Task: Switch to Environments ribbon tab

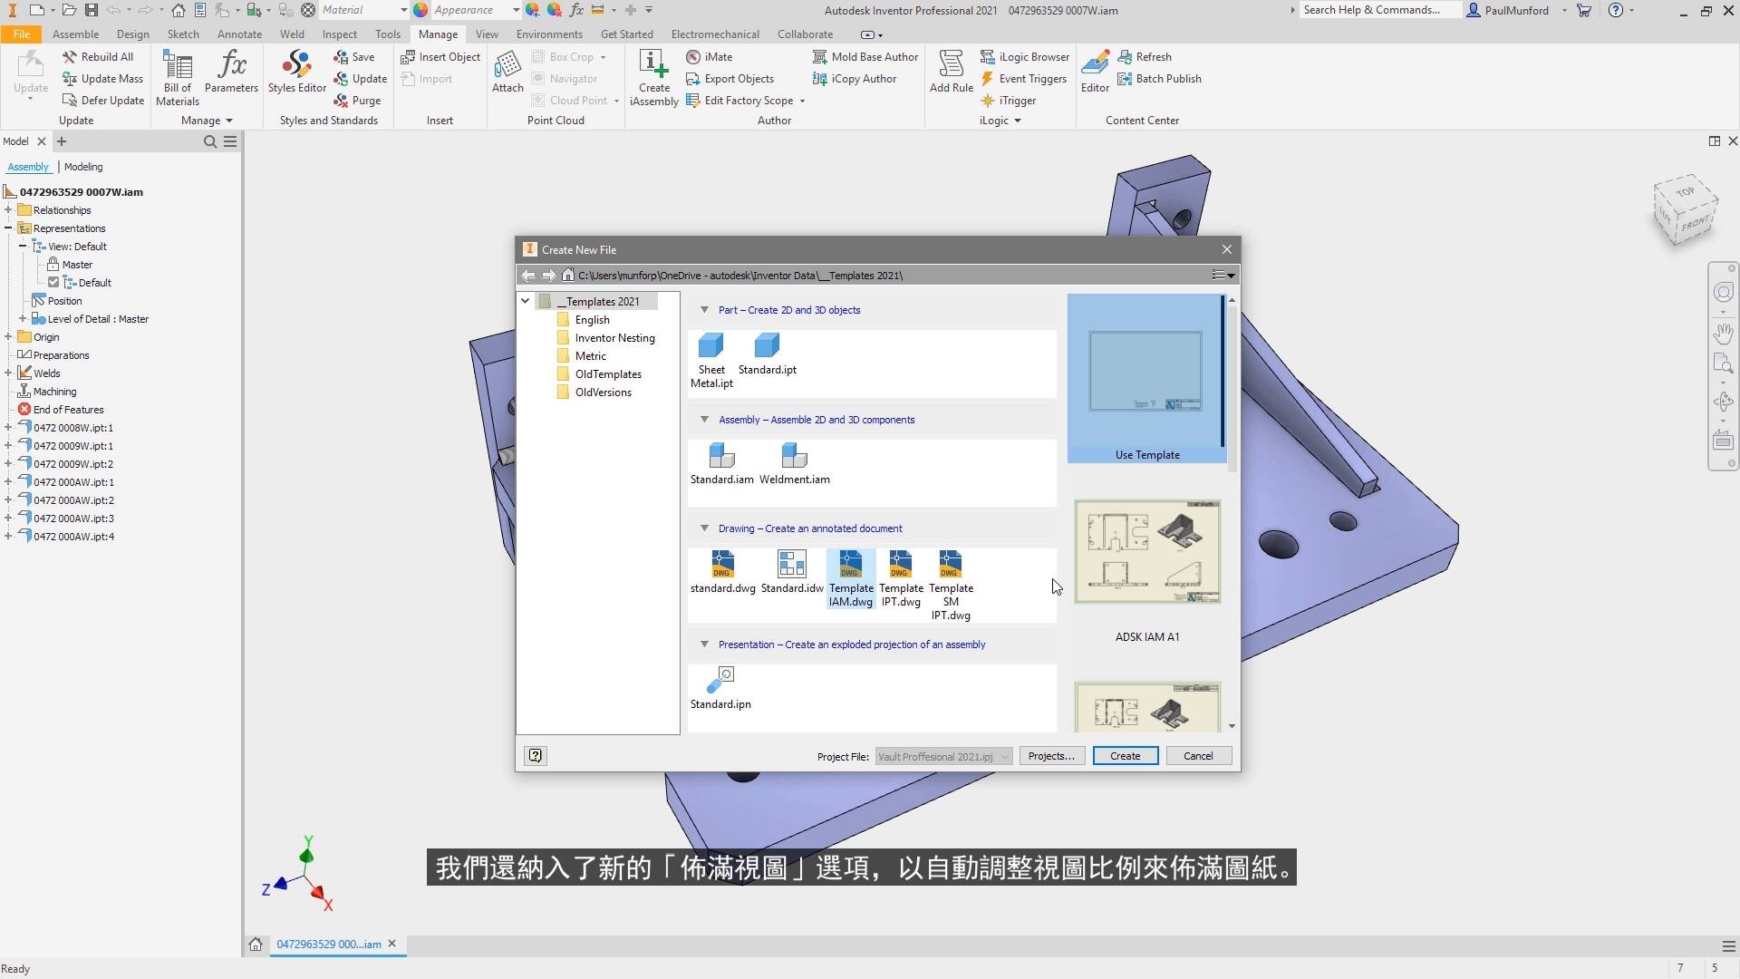Action: click(x=549, y=34)
